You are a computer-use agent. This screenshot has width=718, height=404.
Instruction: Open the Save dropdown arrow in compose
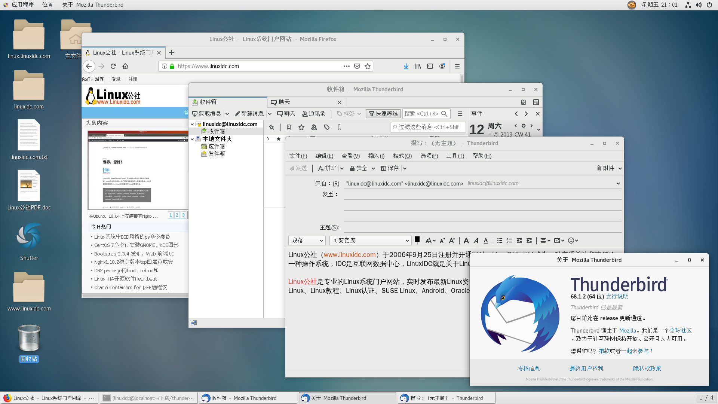pos(405,168)
